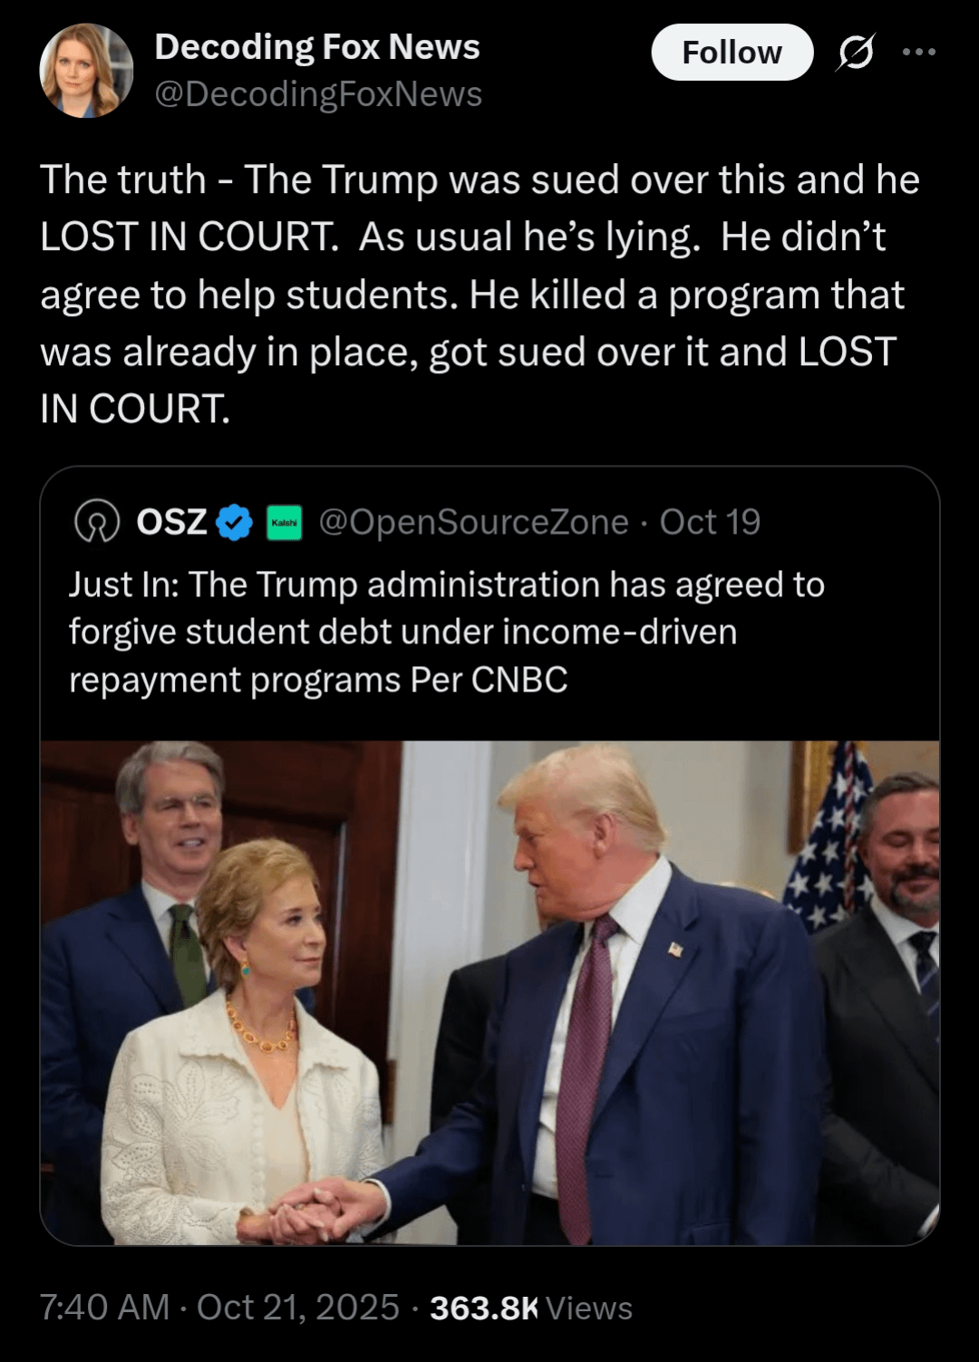Click the Oct 19 quoted post date
This screenshot has width=979, height=1362.
click(710, 522)
